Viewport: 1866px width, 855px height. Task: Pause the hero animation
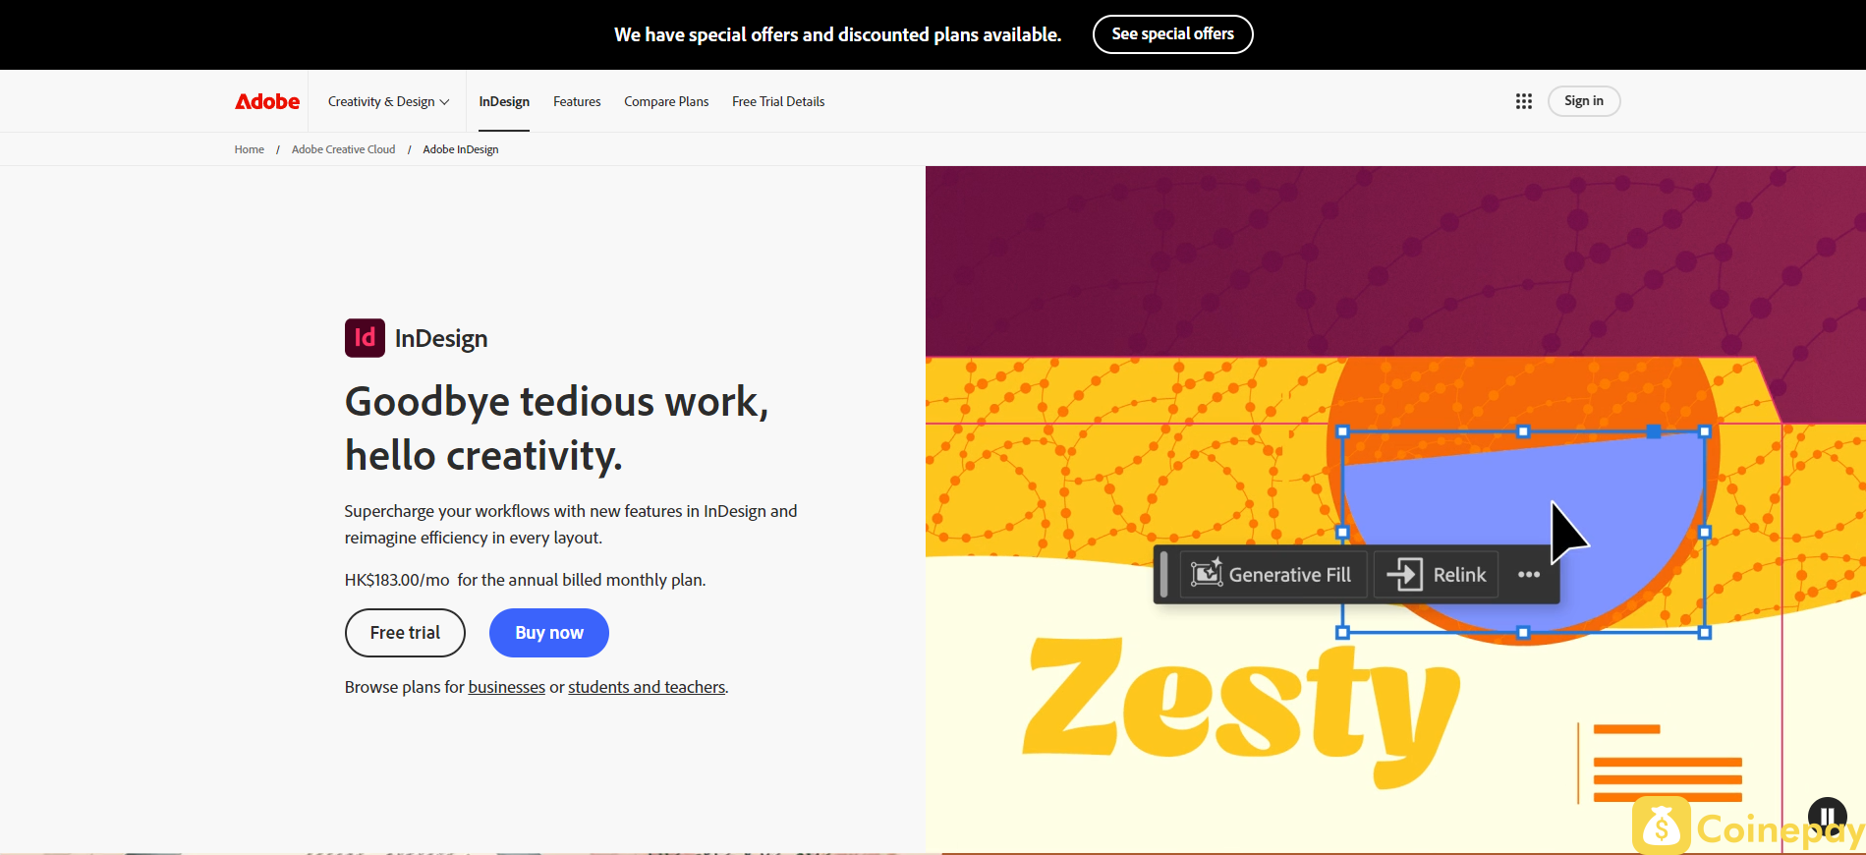tap(1827, 816)
